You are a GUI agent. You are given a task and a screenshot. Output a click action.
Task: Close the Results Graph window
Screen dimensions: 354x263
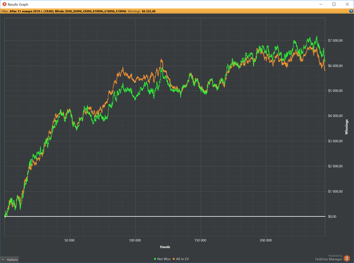(x=347, y=4)
